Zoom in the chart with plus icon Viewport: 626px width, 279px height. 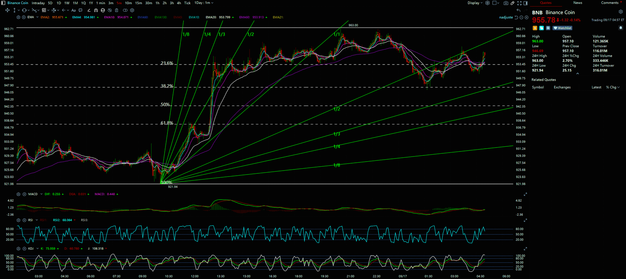point(526,17)
